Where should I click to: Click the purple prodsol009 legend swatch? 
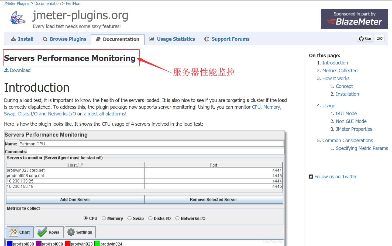point(39,244)
